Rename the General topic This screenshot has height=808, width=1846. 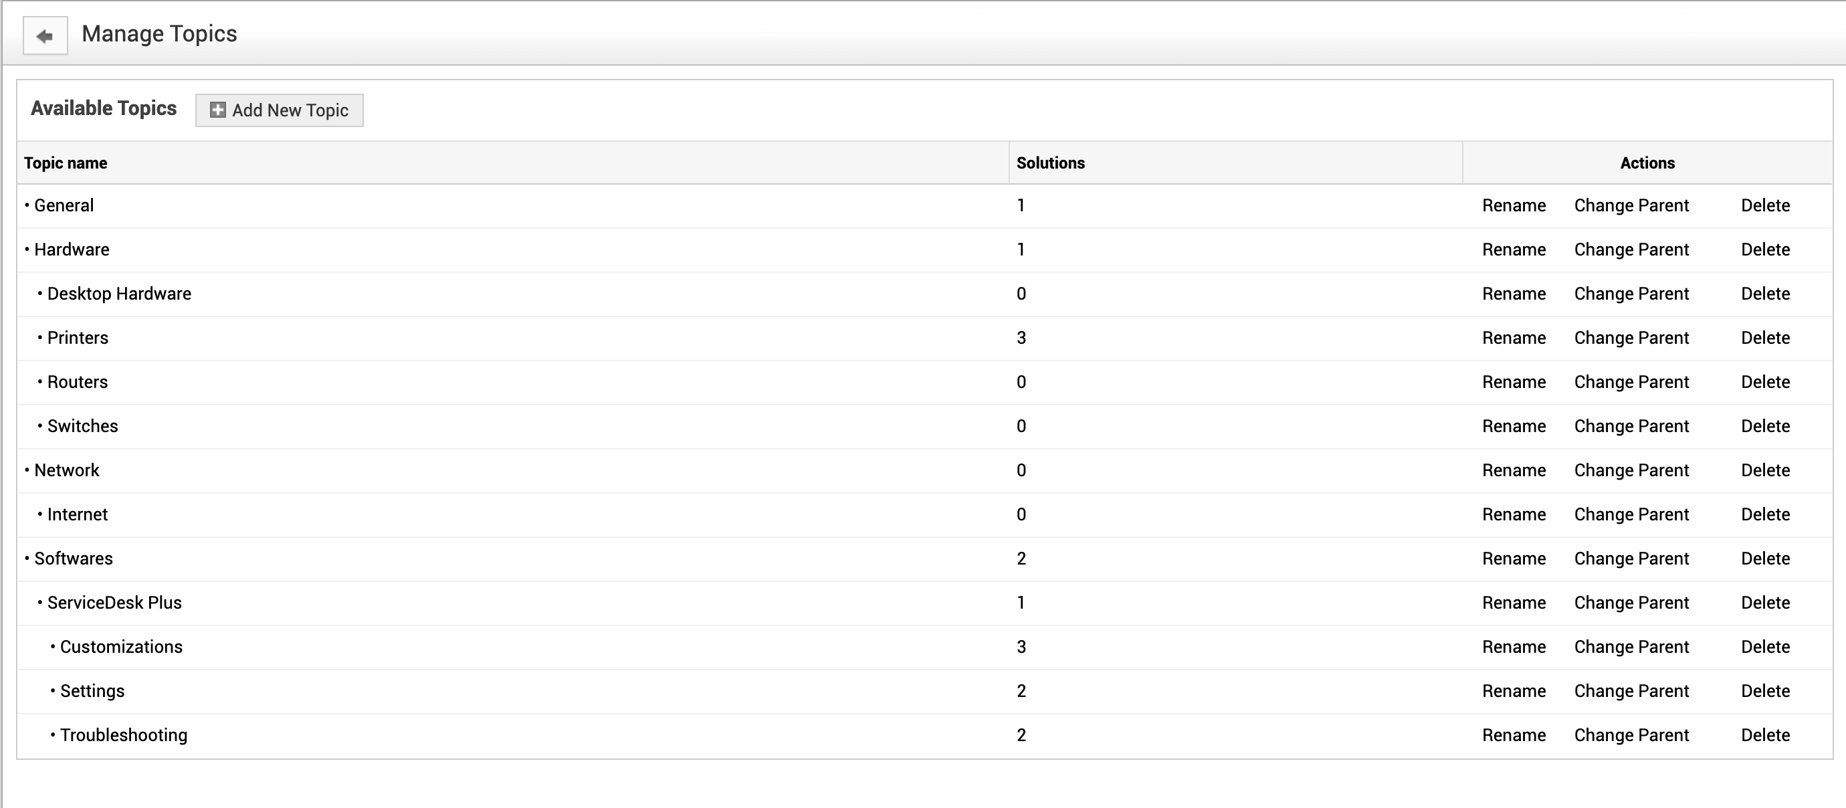[x=1514, y=206]
